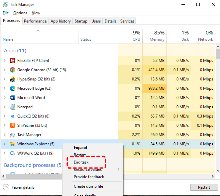Switch to the Users tab
220x196 pixels.
[96, 21]
